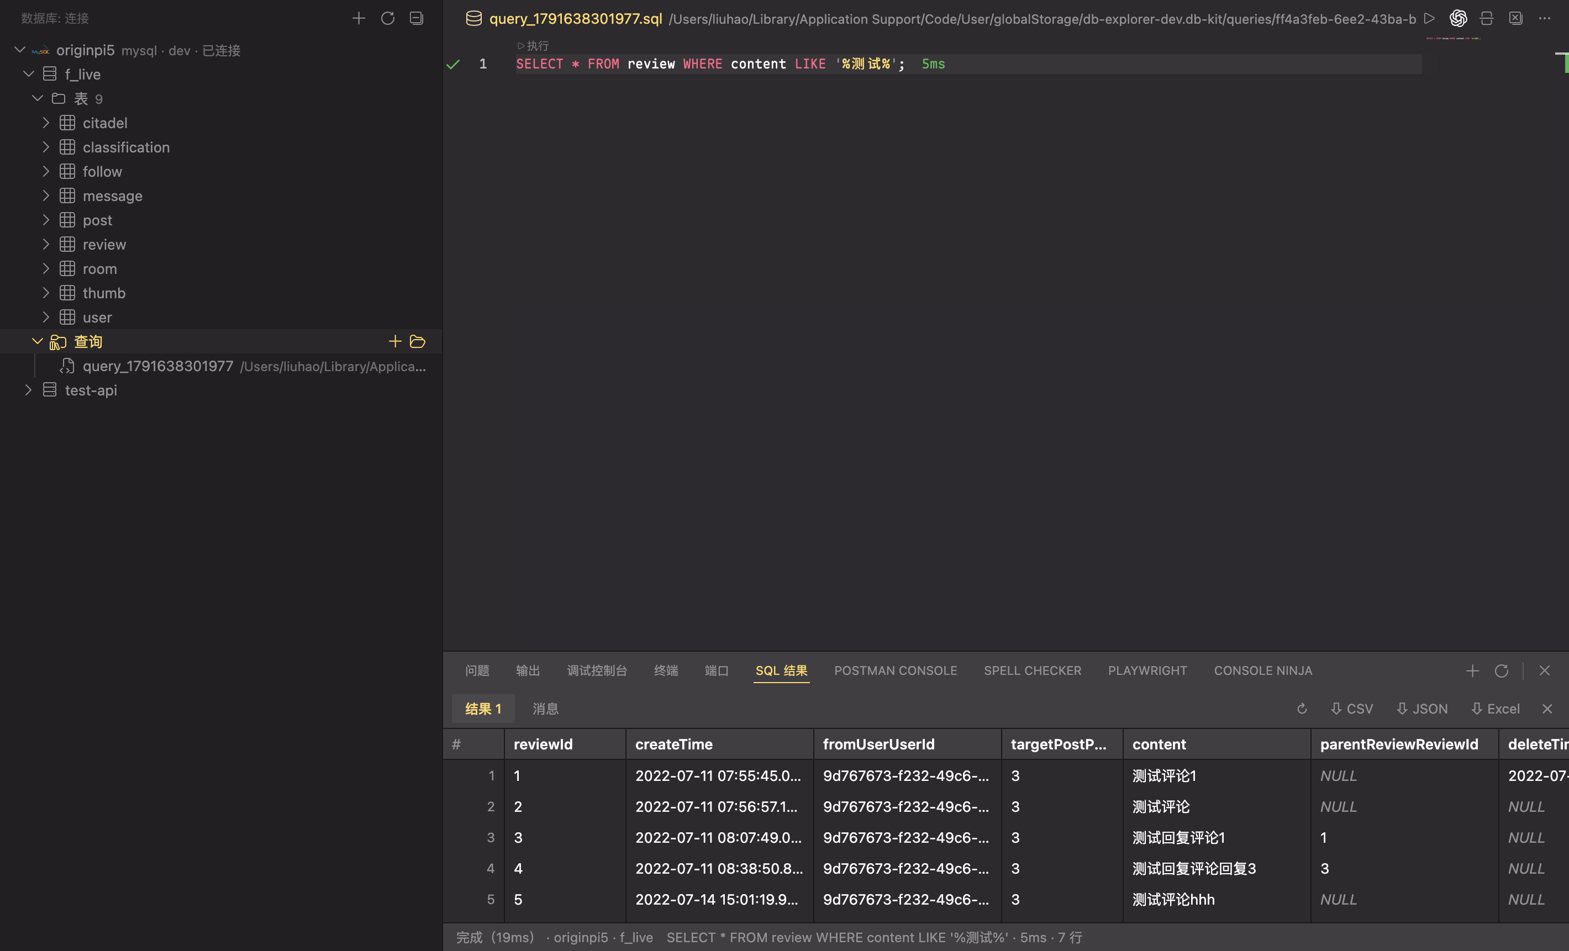Collapse the f_live database node
Image resolution: width=1569 pixels, height=951 pixels.
click(x=29, y=74)
